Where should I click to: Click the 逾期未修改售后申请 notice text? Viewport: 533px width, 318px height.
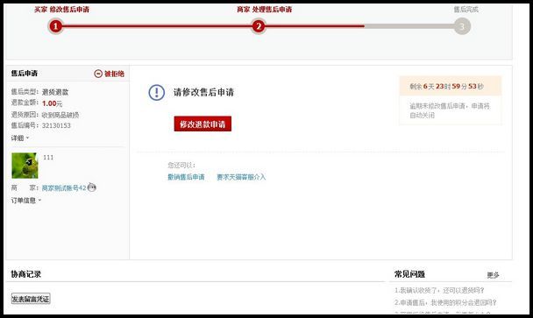click(450, 110)
